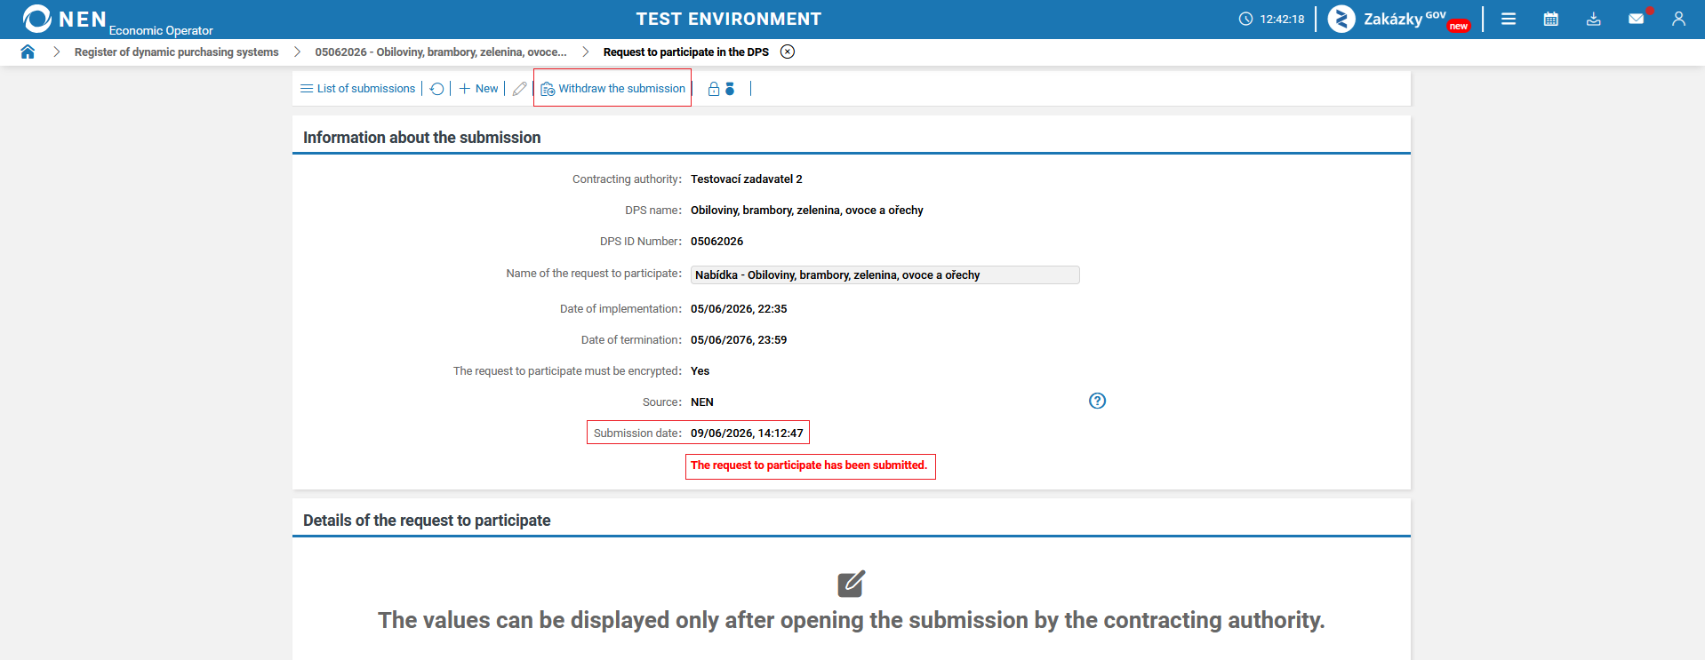Open Zakázky GOV portal link
Viewport: 1705px width, 660px height.
pos(1399,19)
